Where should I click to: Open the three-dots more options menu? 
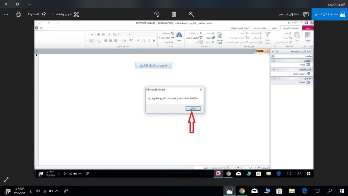click(x=6, y=14)
